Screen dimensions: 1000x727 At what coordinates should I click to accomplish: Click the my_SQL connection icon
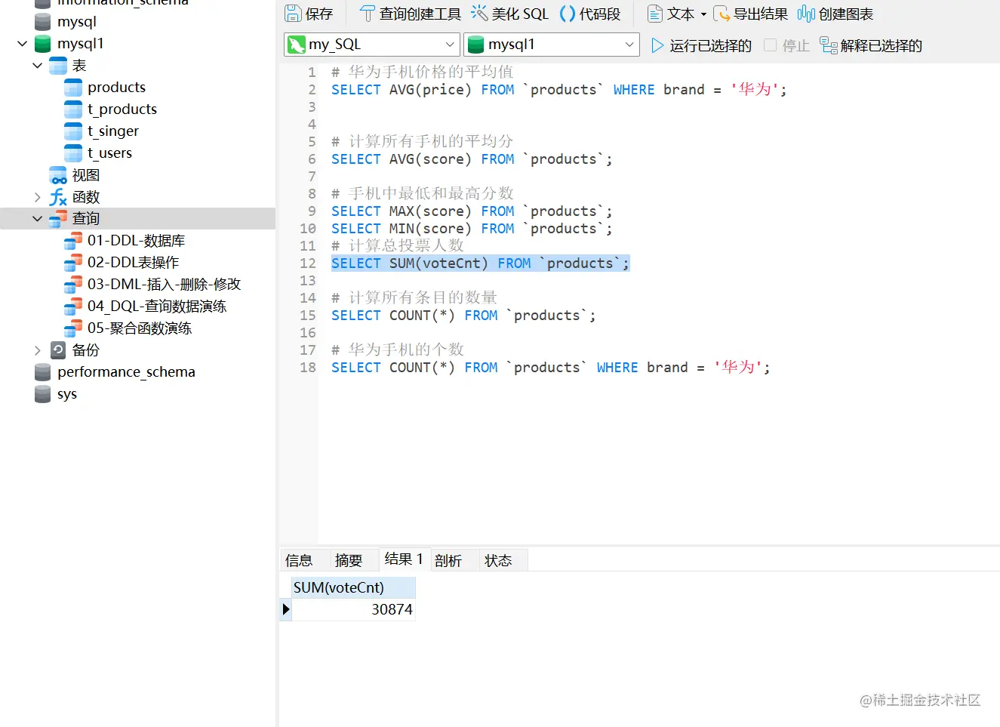point(297,45)
